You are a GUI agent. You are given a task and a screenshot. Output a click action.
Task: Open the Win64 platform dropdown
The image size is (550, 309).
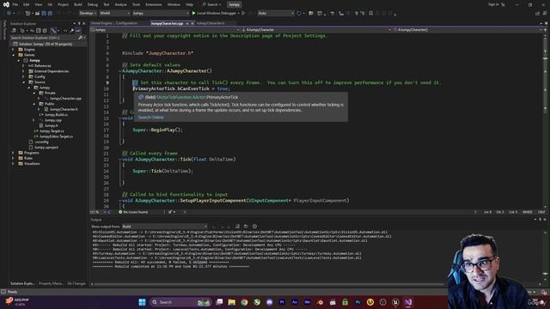point(114,13)
